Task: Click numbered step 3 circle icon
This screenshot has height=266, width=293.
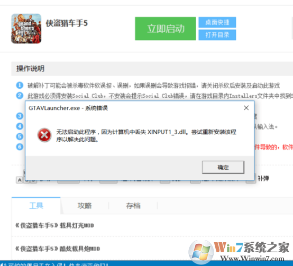Action: (x=20, y=116)
